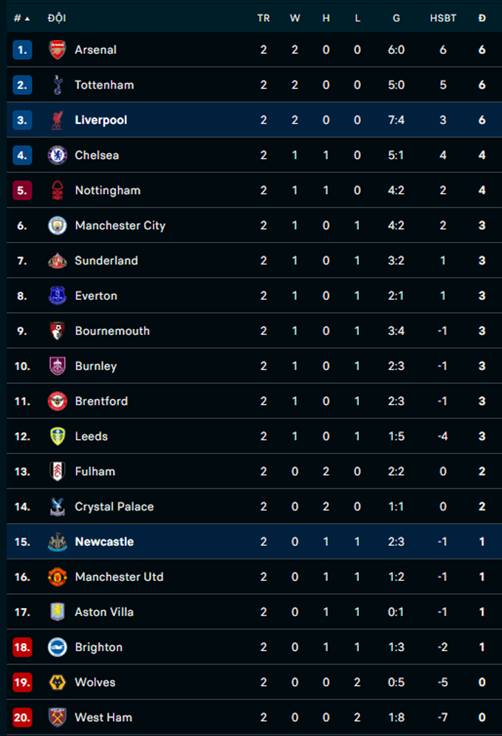This screenshot has width=502, height=736.
Task: Open the Sunderland team name link
Action: point(106,261)
